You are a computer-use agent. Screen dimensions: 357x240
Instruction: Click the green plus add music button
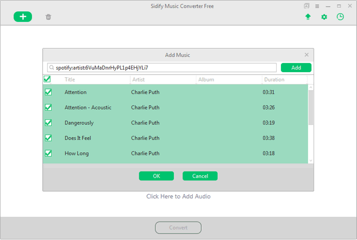[23, 17]
